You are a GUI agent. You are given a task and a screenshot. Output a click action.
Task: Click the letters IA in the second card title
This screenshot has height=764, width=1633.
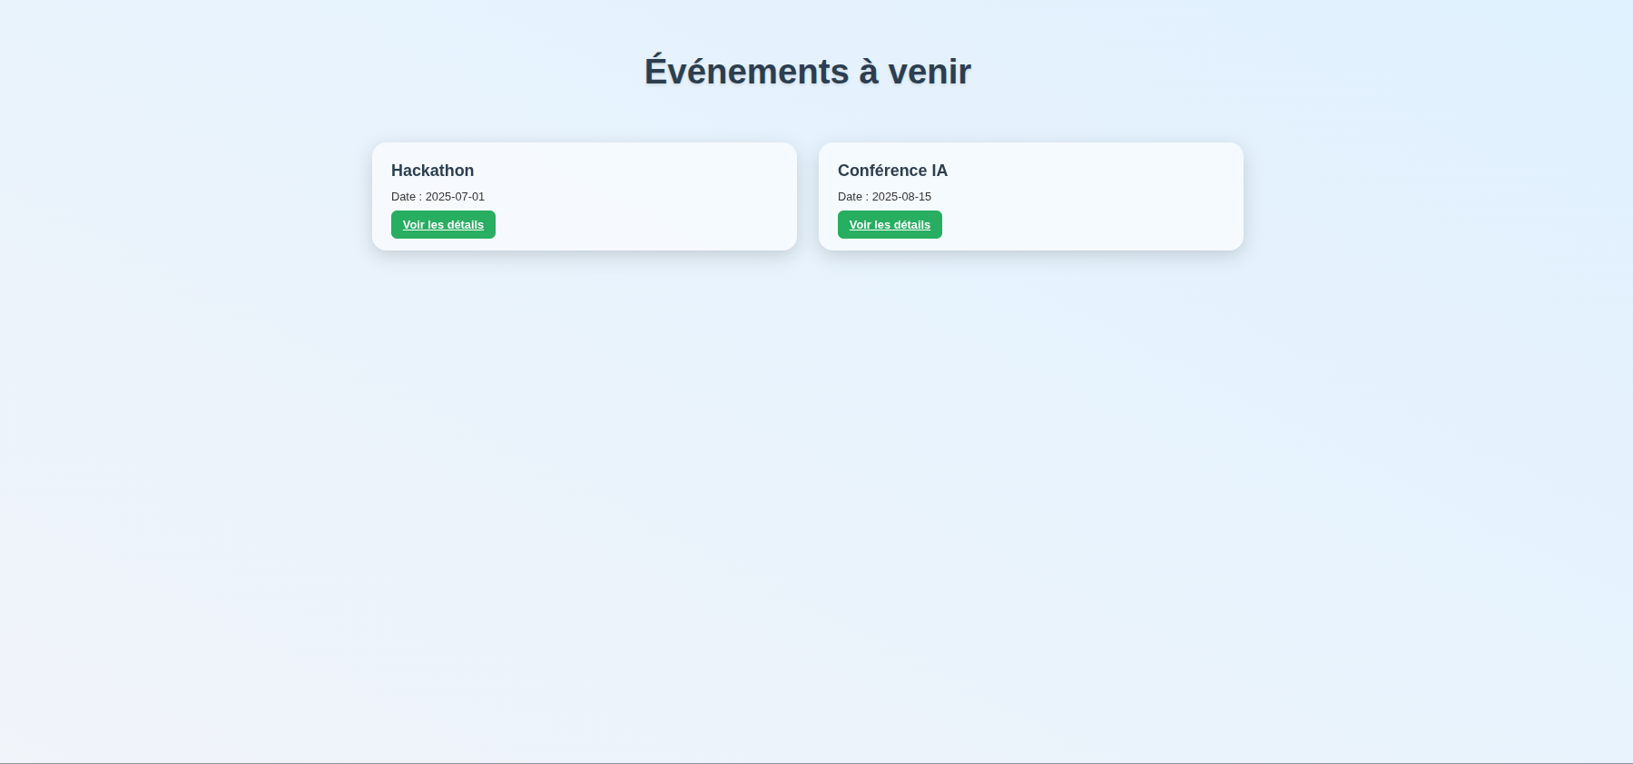(x=939, y=171)
